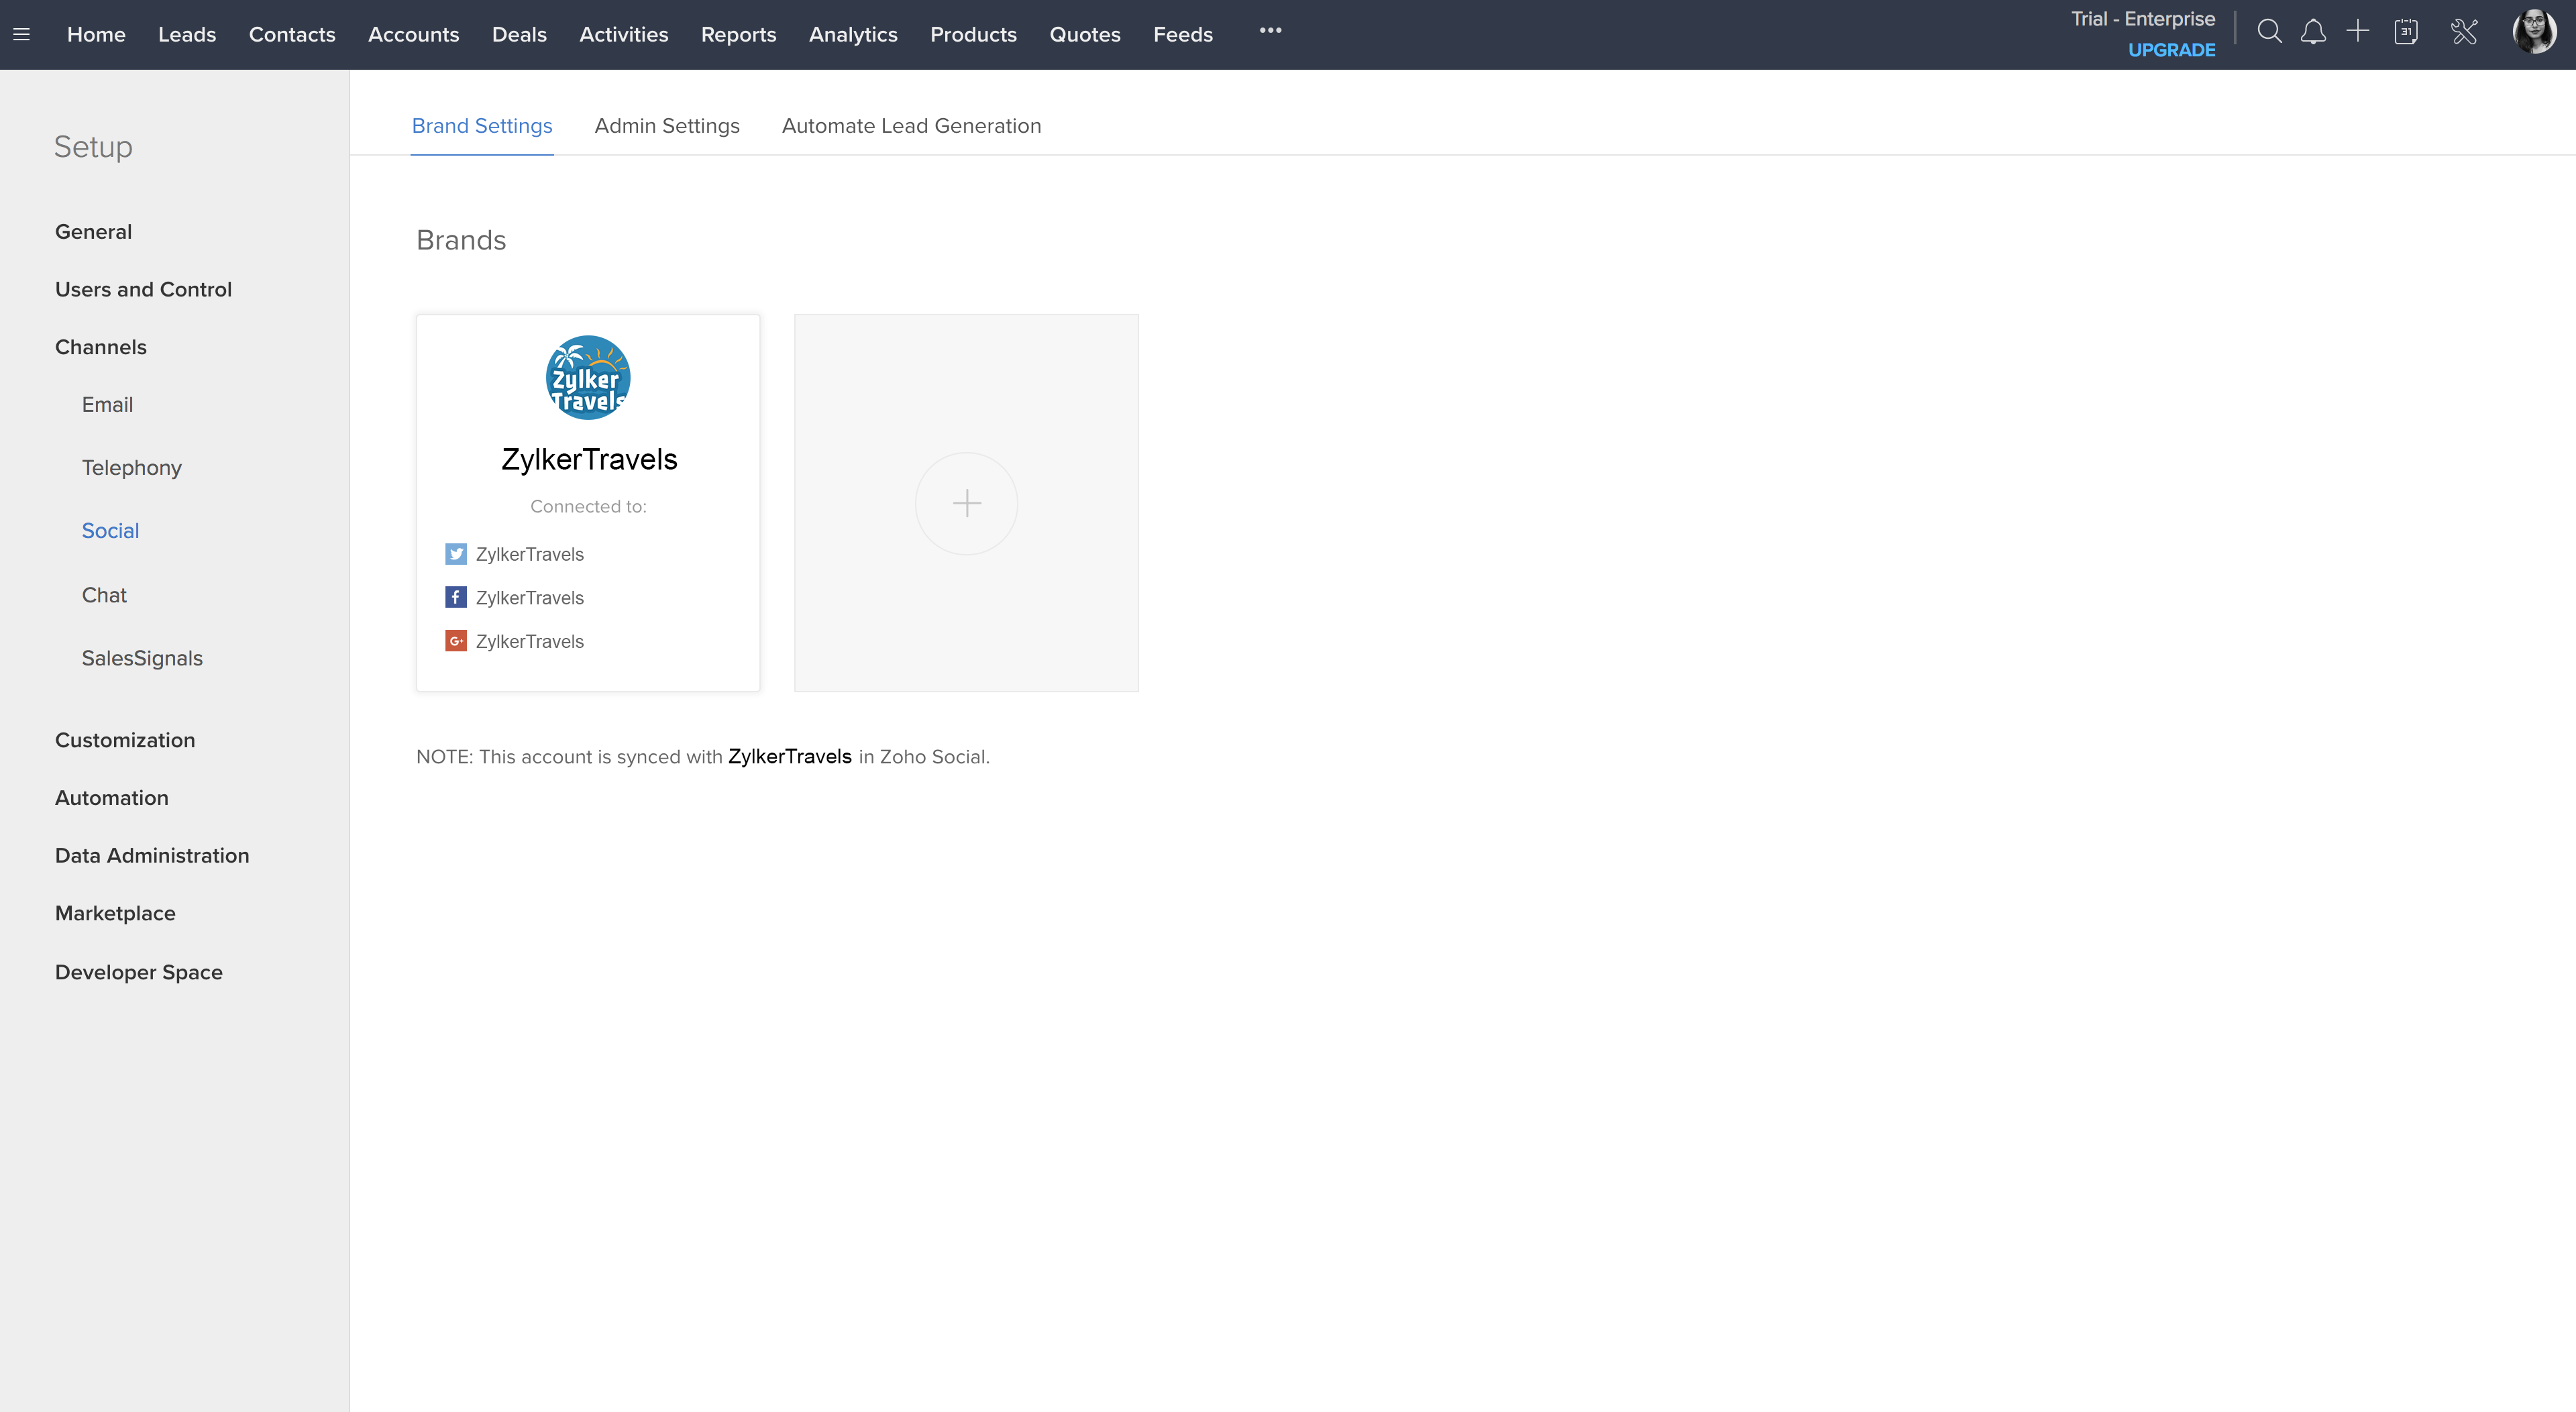Click the Google Plus icon for ZylkerTravels
The width and height of the screenshot is (2576, 1412).
455,641
